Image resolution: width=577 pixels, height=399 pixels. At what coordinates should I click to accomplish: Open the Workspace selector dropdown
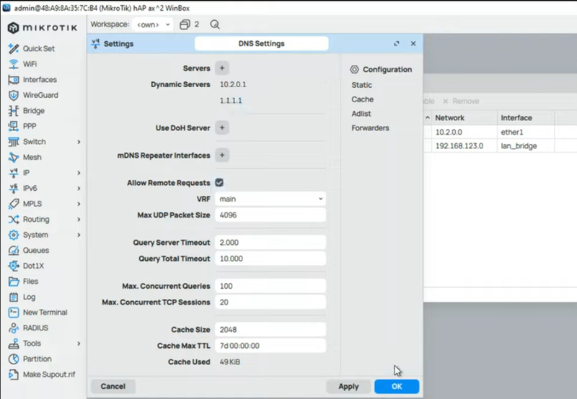click(x=153, y=24)
